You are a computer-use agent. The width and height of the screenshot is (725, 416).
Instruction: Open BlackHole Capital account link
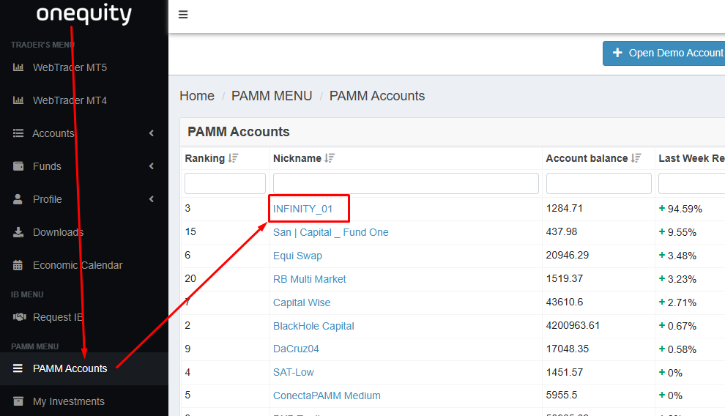313,326
